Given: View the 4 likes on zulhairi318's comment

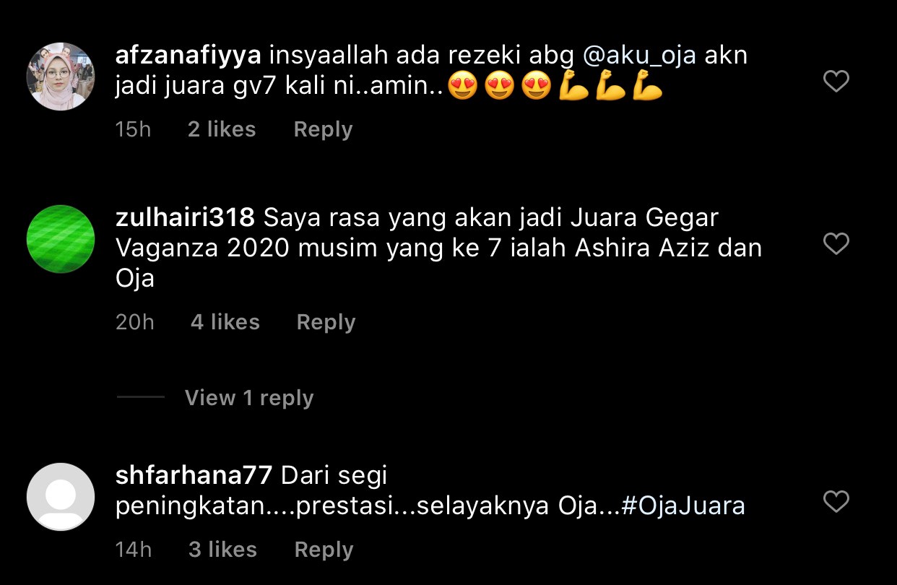Looking at the screenshot, I should click(225, 322).
